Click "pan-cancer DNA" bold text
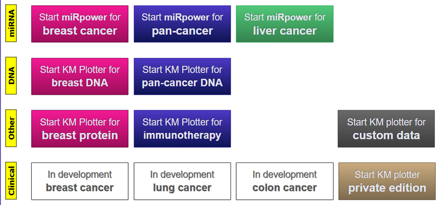The width and height of the screenshot is (444, 205). [182, 83]
